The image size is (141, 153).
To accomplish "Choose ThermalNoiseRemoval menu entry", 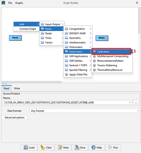I will click(x=112, y=70).
